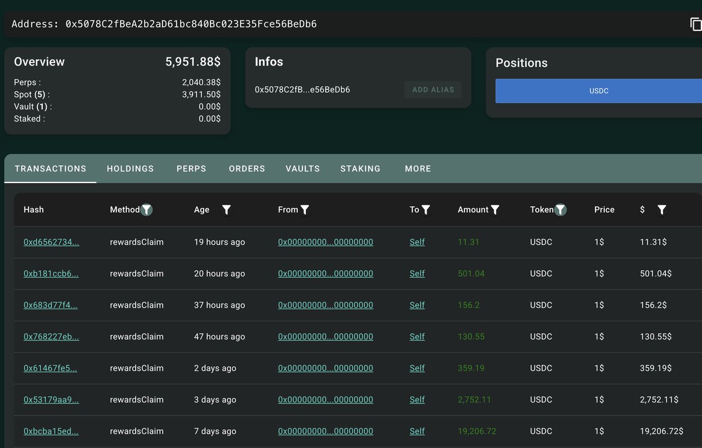Click Self link in the 501.04 amount row
702x448 pixels.
pyautogui.click(x=417, y=274)
